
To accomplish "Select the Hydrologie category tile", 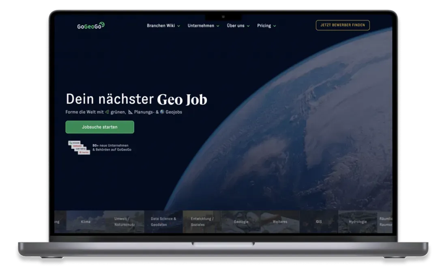I will (x=358, y=222).
